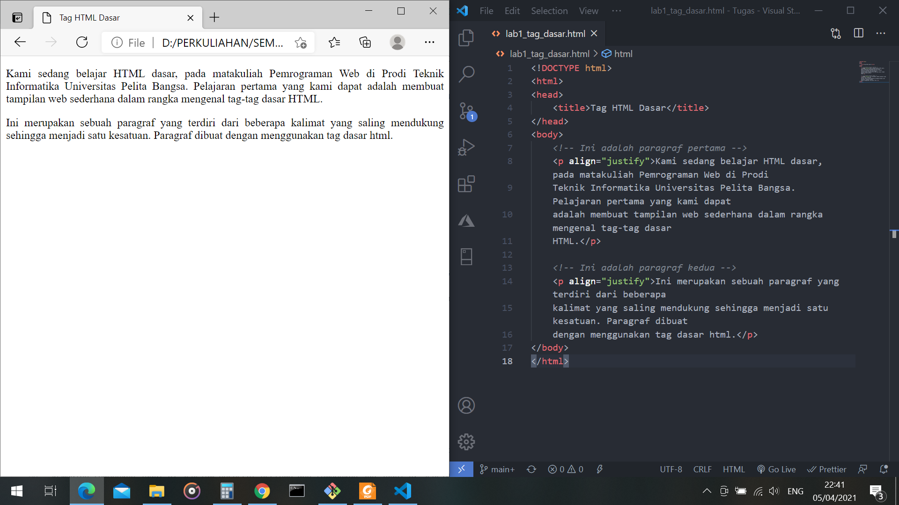Open the Accounts icon in VS Code
Screen dimensions: 899x505
click(466, 405)
